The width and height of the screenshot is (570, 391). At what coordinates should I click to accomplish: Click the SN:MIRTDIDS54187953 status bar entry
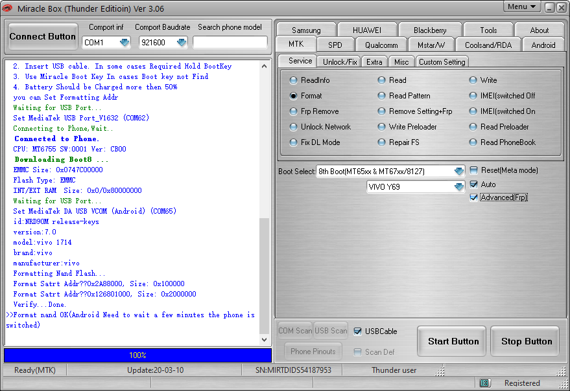point(293,370)
